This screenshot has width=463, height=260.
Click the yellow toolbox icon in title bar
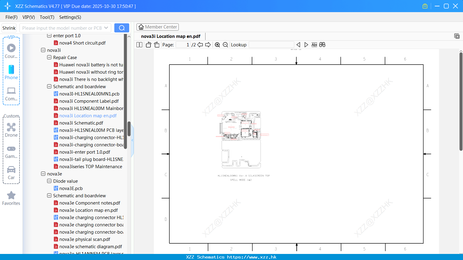[x=425, y=6]
